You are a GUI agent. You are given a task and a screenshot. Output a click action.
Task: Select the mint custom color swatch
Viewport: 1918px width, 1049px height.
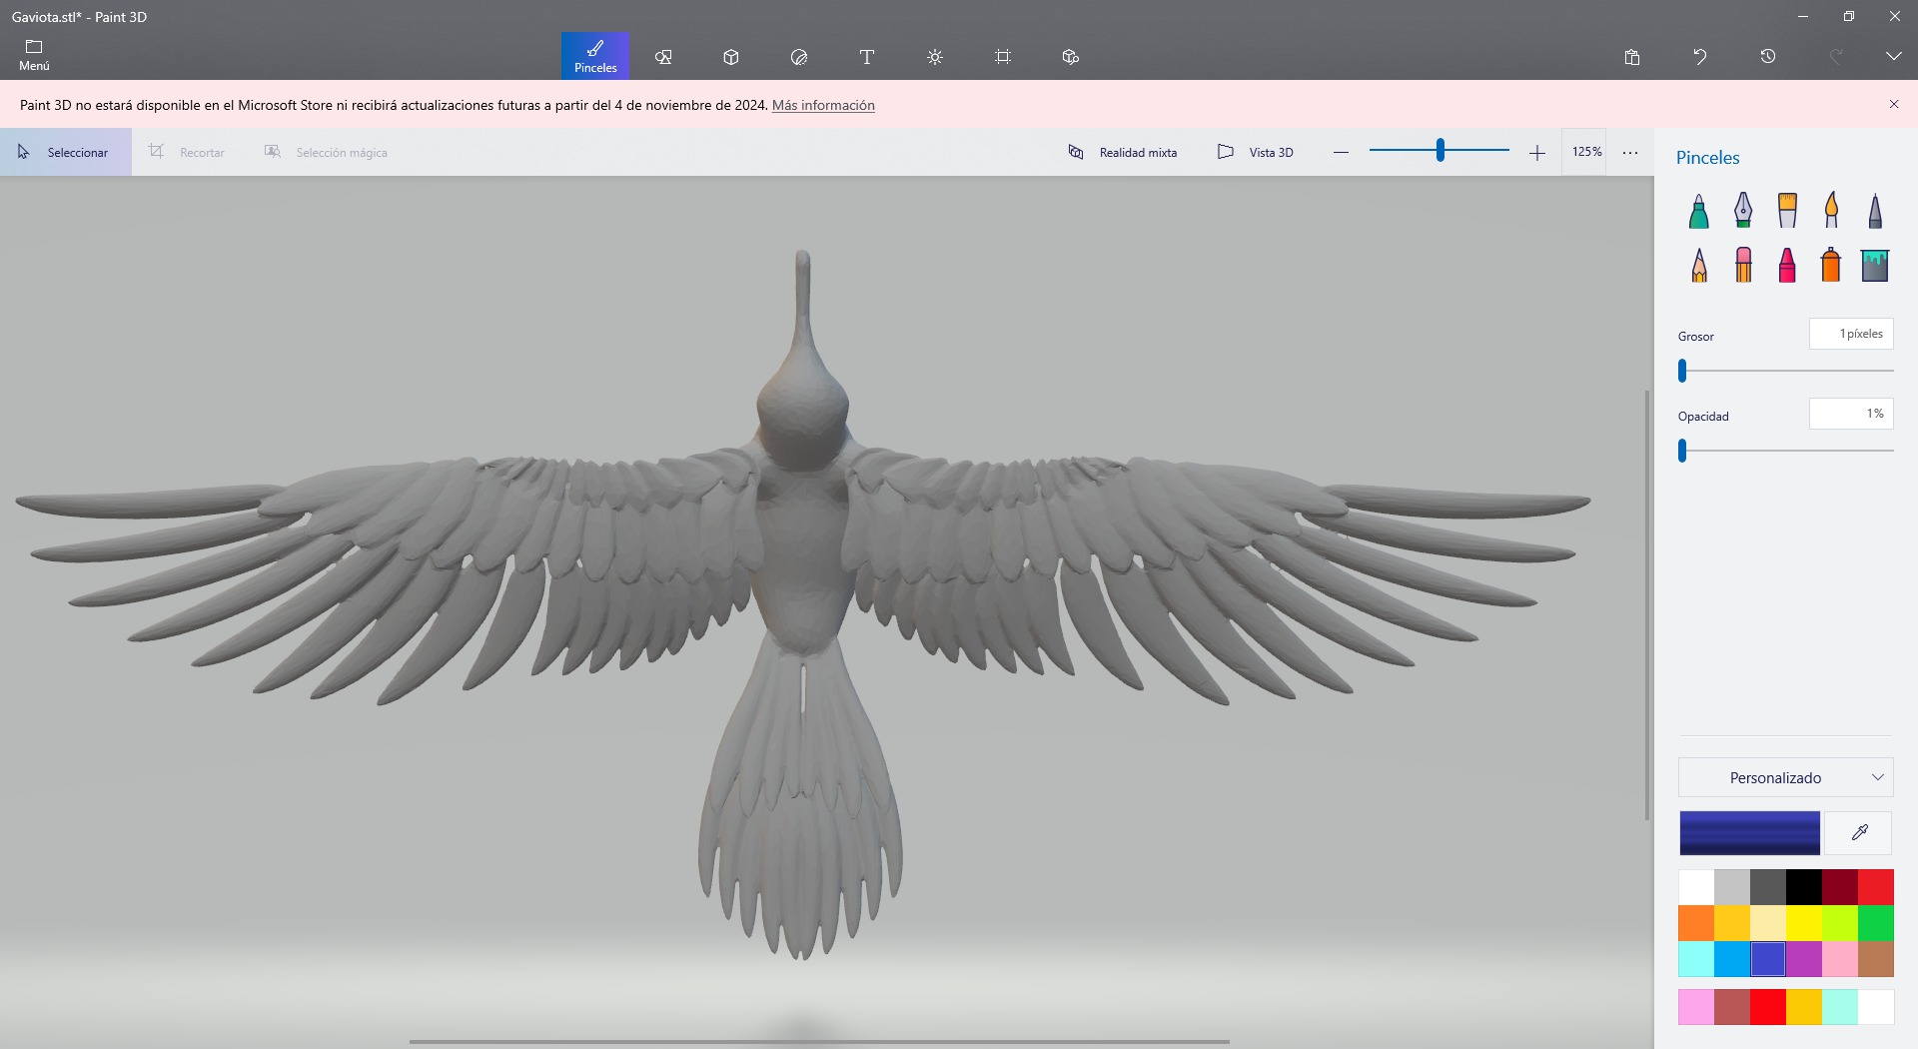pos(1840,1007)
